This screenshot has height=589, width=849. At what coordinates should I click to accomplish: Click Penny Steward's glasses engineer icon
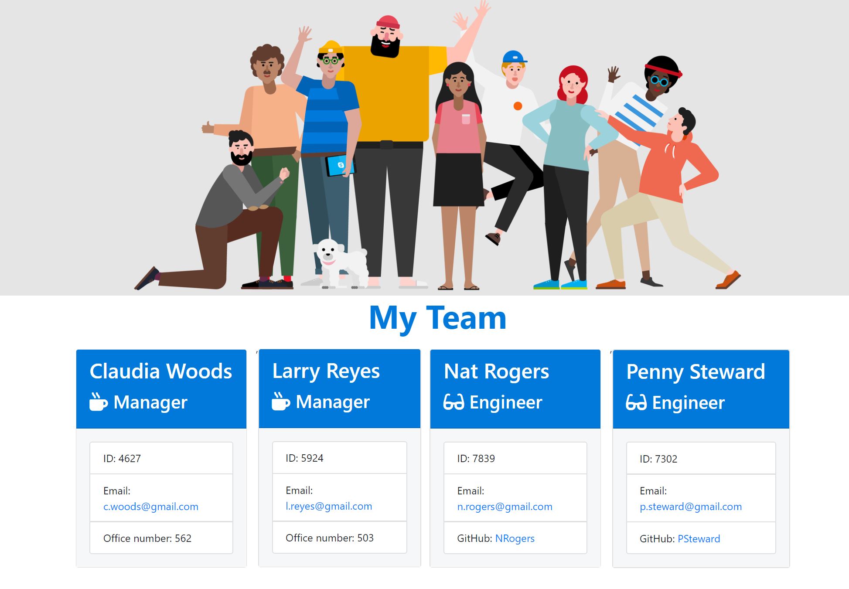pos(636,402)
